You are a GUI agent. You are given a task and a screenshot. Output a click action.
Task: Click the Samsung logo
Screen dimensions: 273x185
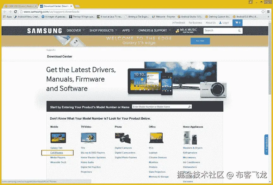pyautogui.click(x=45, y=31)
